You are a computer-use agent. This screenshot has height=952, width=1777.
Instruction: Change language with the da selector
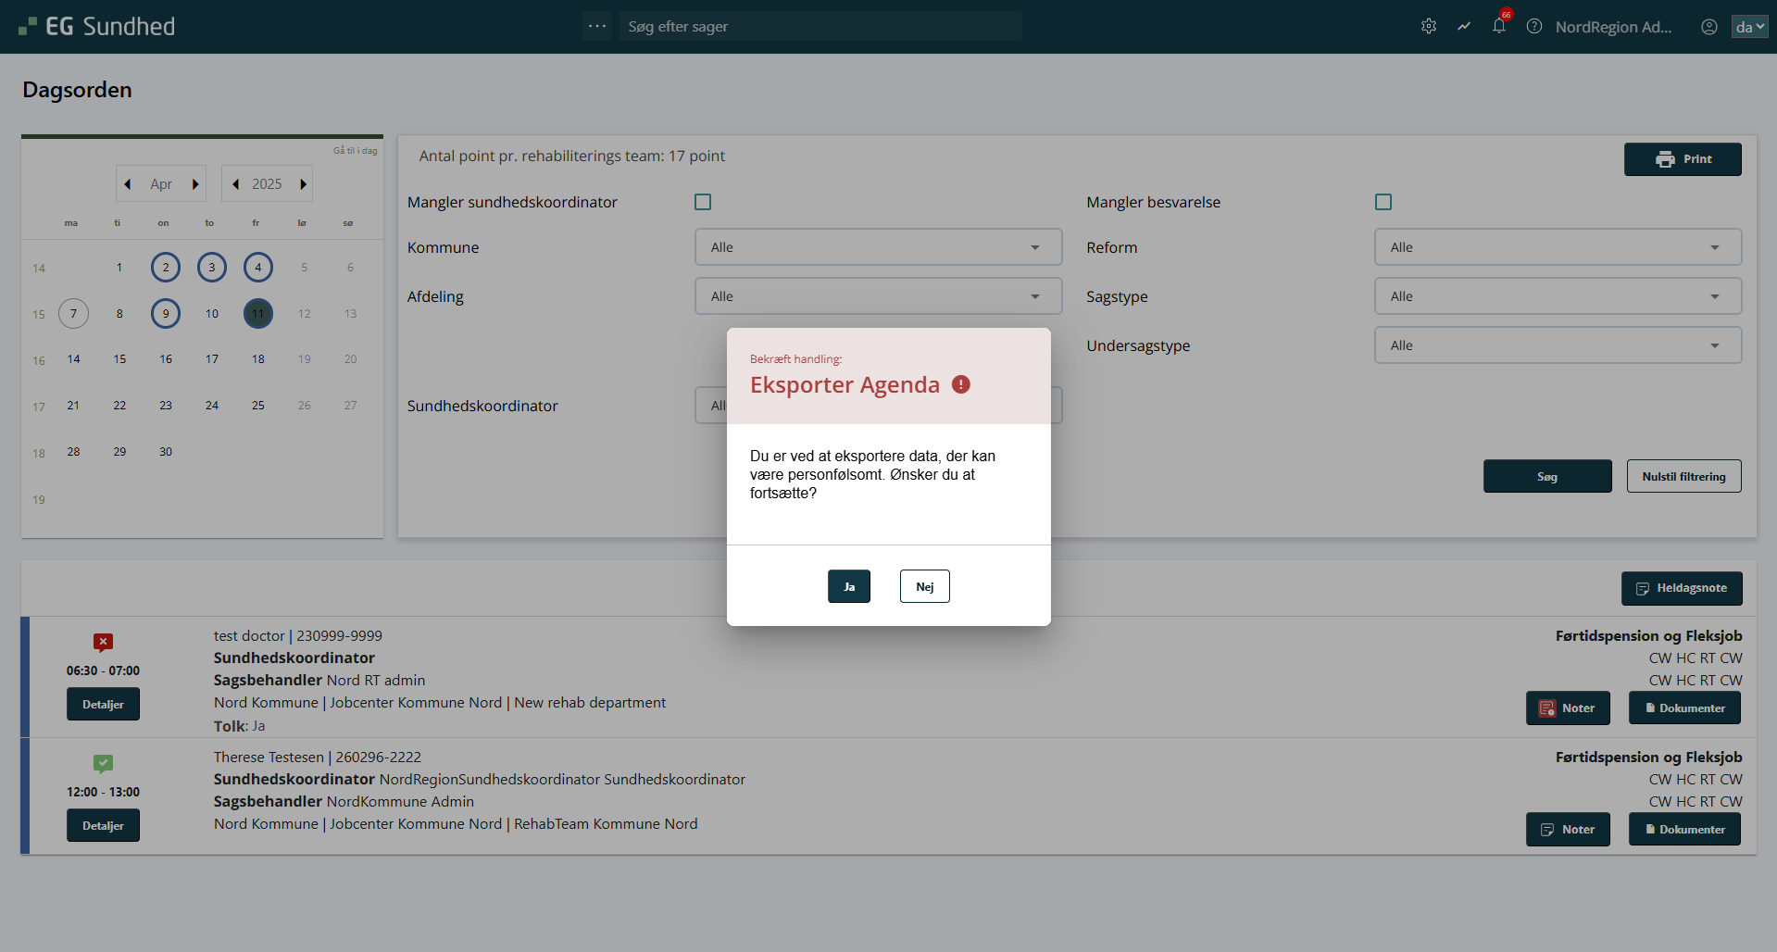1749,27
